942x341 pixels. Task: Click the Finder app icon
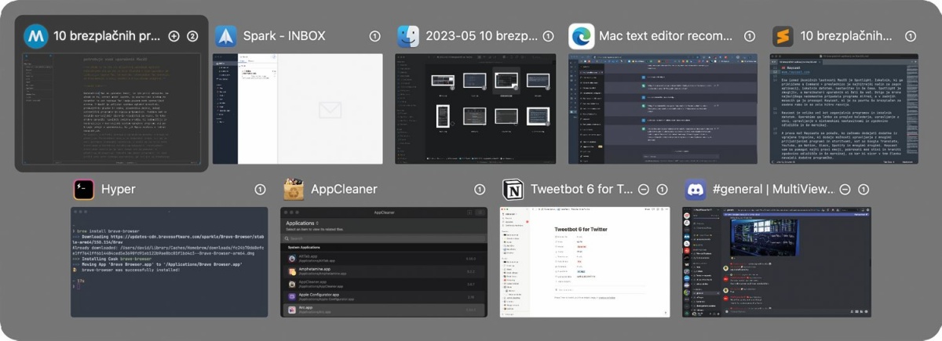tap(408, 36)
